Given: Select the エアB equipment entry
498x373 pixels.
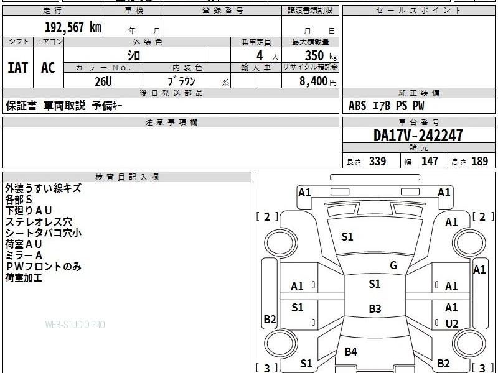Looking at the screenshot, I should pyautogui.click(x=382, y=106).
